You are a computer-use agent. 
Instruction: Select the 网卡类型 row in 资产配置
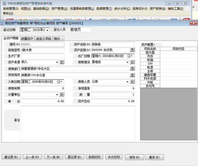pyautogui.click(x=168, y=78)
